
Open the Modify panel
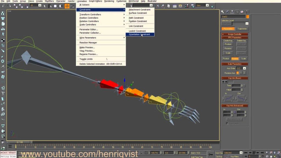pos(227,12)
